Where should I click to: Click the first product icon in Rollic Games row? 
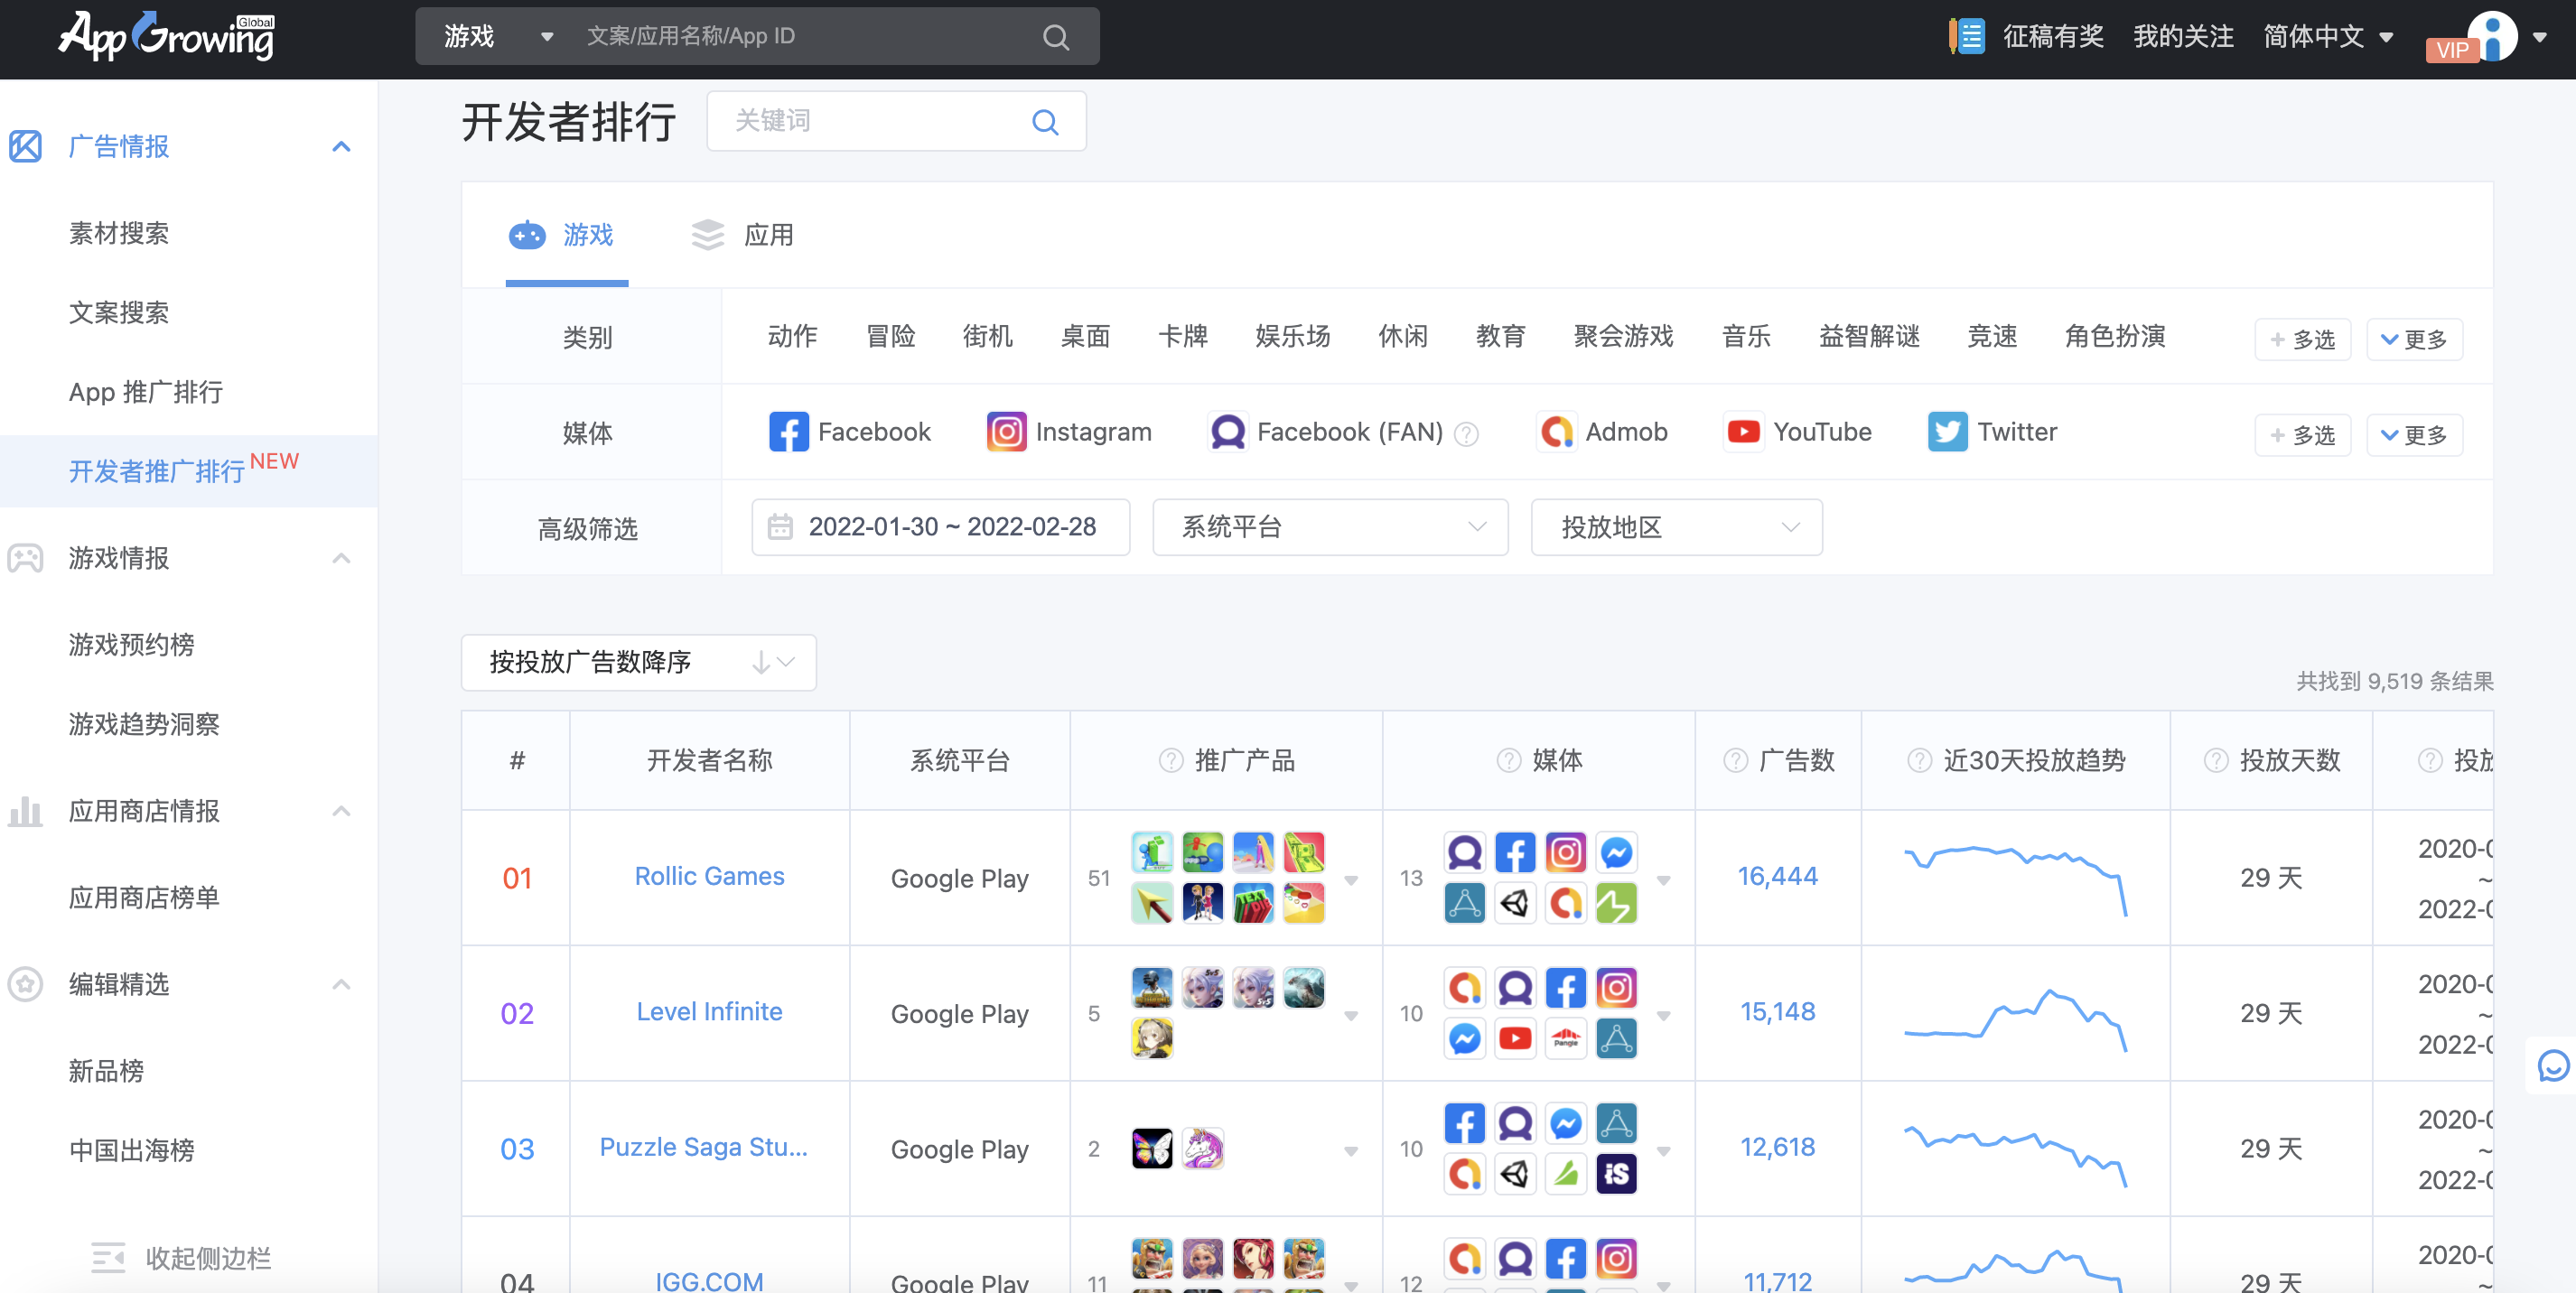coord(1152,852)
